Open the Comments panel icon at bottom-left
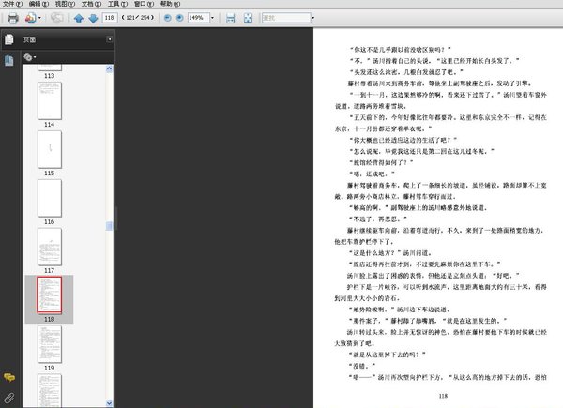 point(8,377)
